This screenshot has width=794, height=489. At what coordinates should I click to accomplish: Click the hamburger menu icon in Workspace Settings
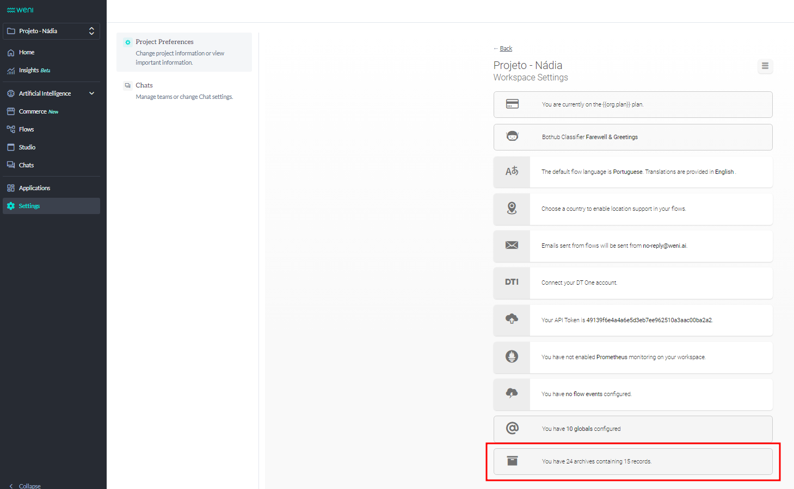click(x=765, y=66)
